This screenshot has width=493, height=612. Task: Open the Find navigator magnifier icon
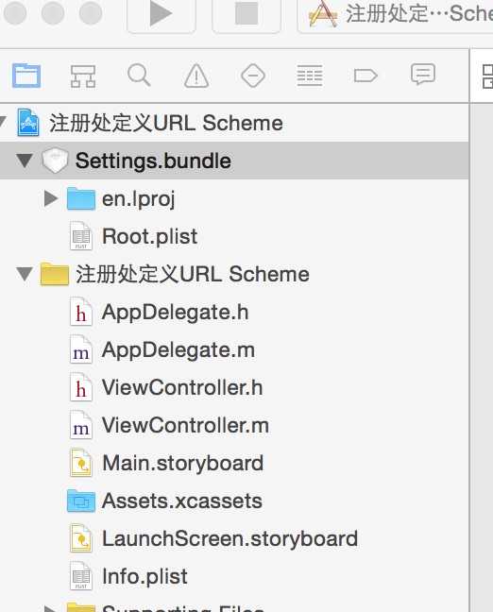point(139,75)
